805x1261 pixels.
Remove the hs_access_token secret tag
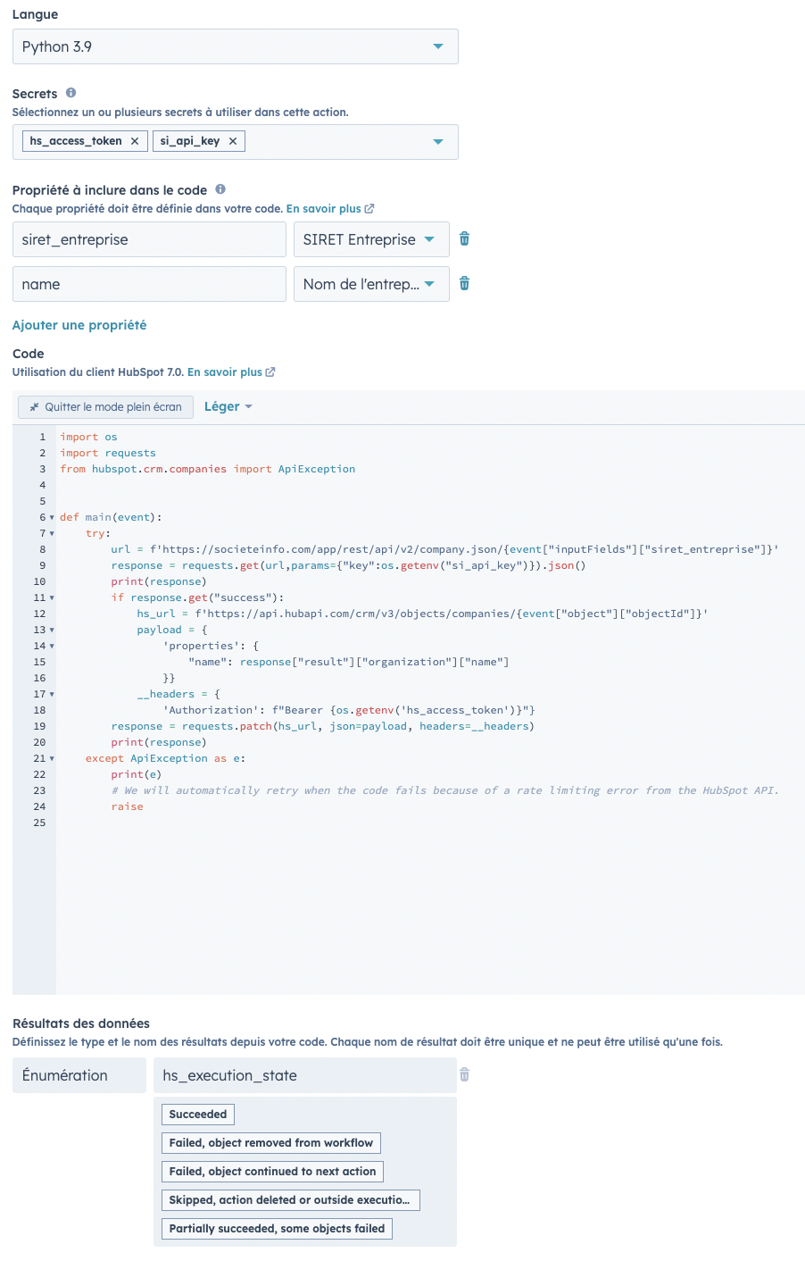point(135,141)
